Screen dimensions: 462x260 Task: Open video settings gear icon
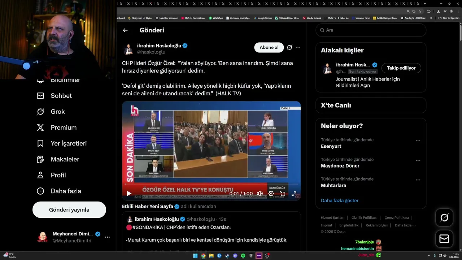pyautogui.click(x=271, y=194)
